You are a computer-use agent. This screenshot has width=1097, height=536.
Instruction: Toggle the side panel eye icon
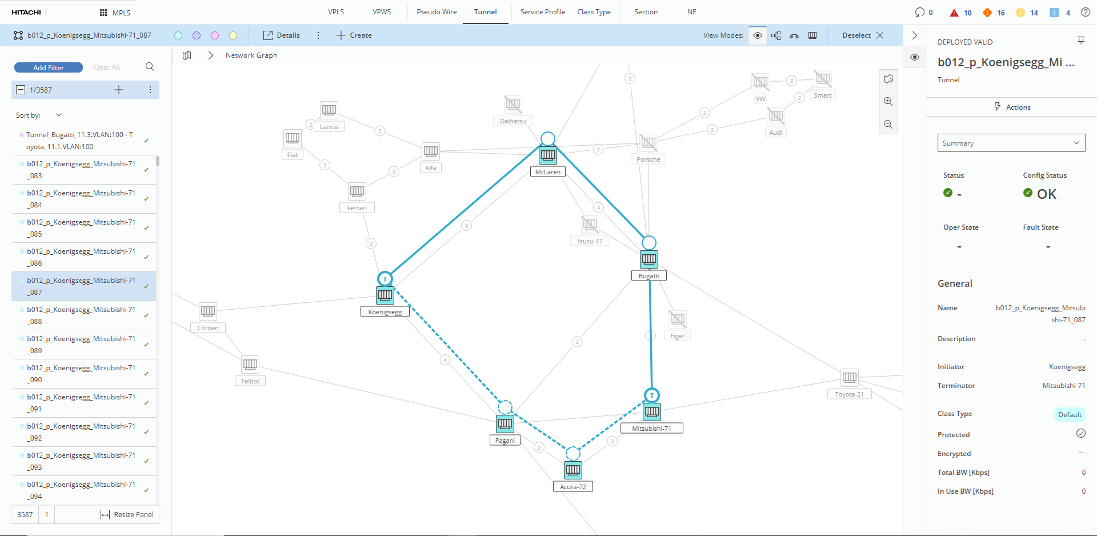click(915, 57)
